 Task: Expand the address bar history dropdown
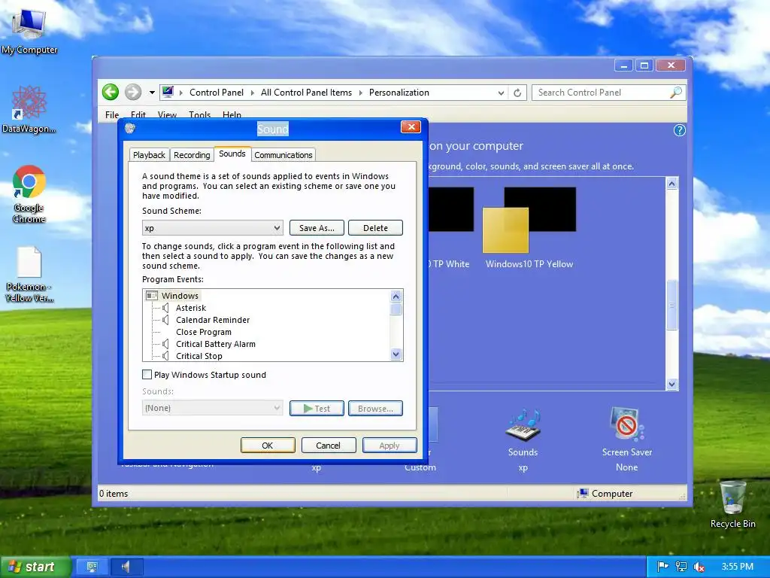[501, 93]
